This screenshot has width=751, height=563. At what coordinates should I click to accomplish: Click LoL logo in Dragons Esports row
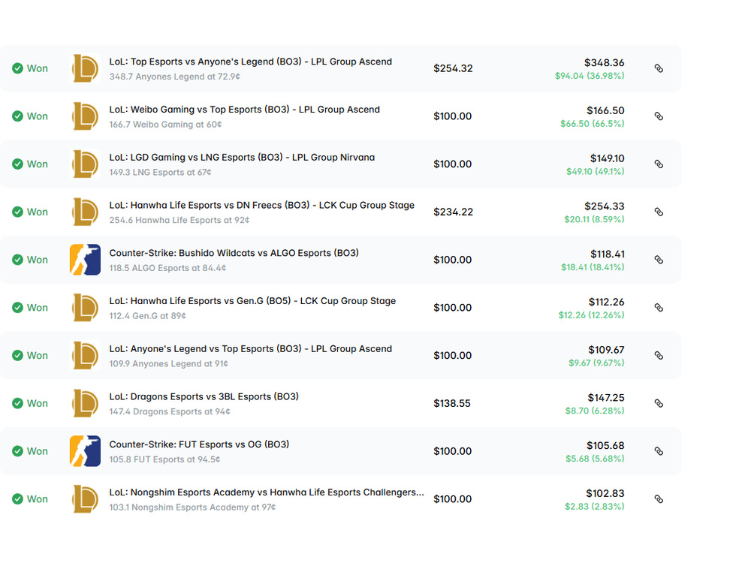[x=86, y=403]
